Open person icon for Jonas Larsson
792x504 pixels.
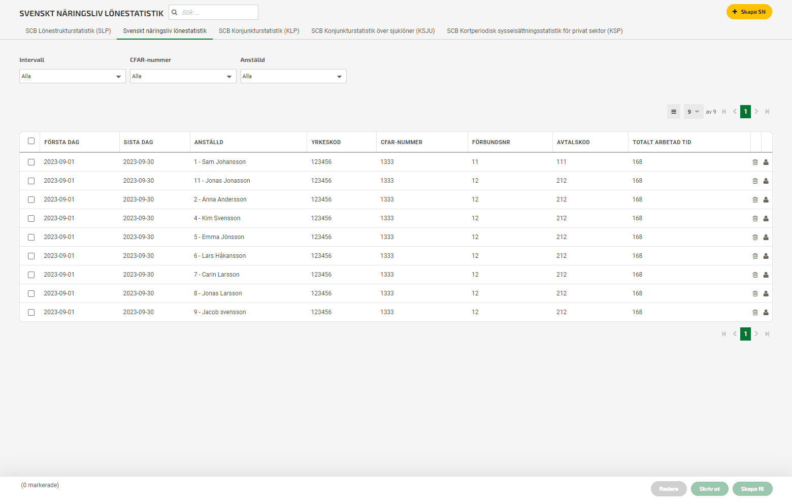(766, 294)
